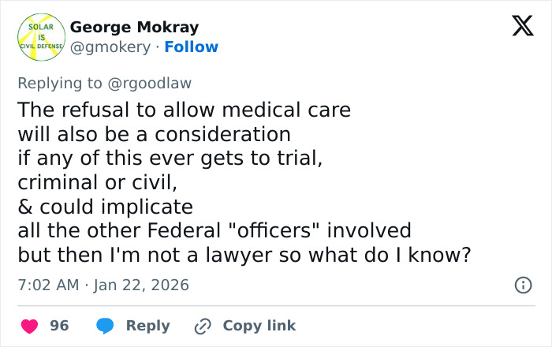The width and height of the screenshot is (552, 347).
Task: Click the @gmokery handle
Action: click(110, 47)
